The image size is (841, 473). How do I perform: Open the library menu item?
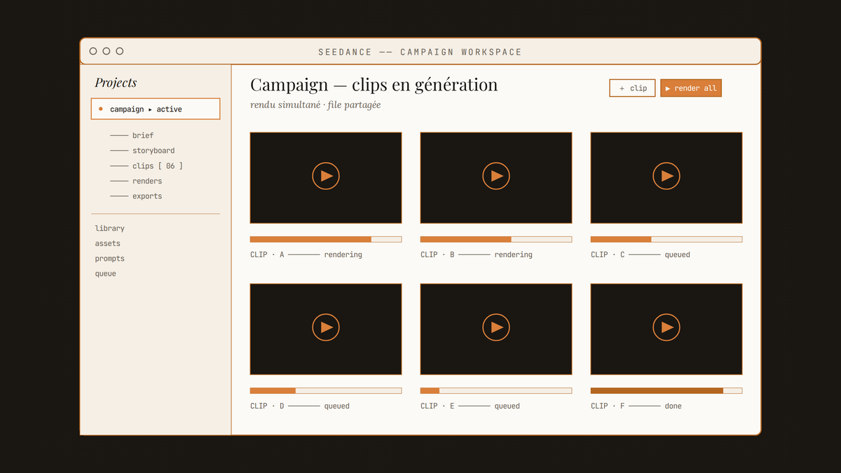[x=110, y=228]
